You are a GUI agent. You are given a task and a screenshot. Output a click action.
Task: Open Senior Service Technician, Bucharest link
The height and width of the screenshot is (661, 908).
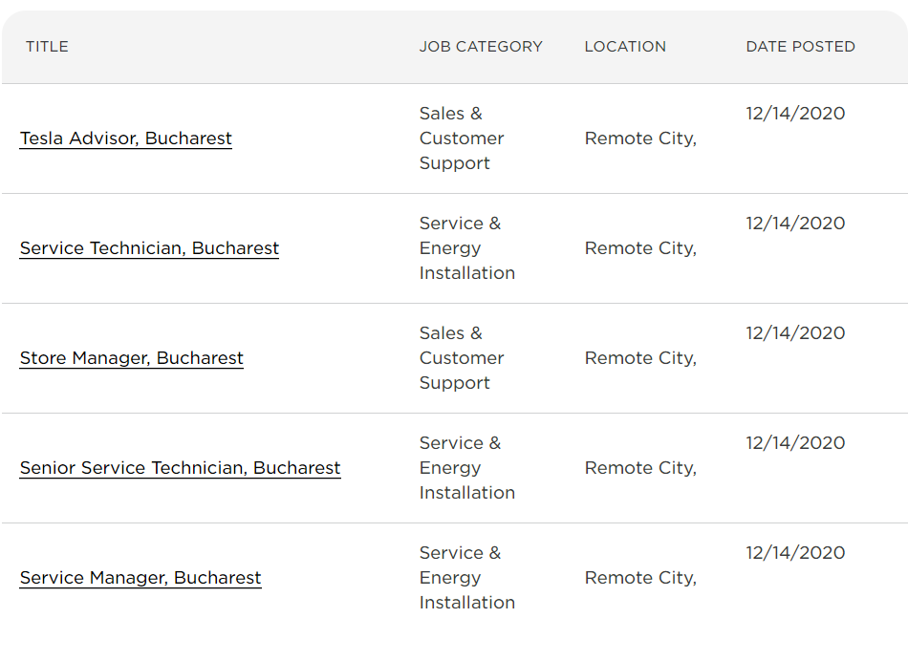click(180, 468)
